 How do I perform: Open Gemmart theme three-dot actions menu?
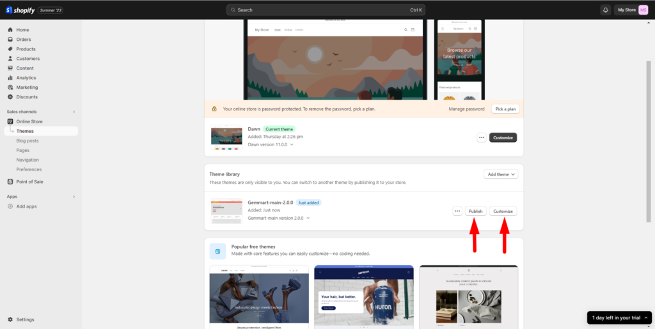click(457, 211)
